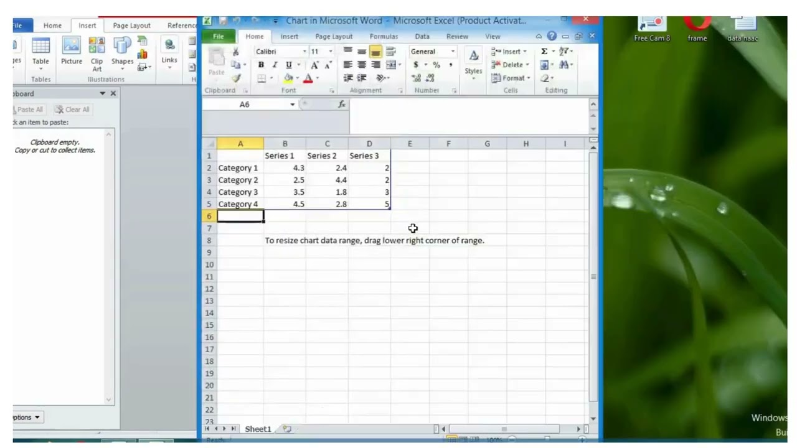Click Increase Decimal in Number group
This screenshot has width=797, height=448.
(416, 78)
